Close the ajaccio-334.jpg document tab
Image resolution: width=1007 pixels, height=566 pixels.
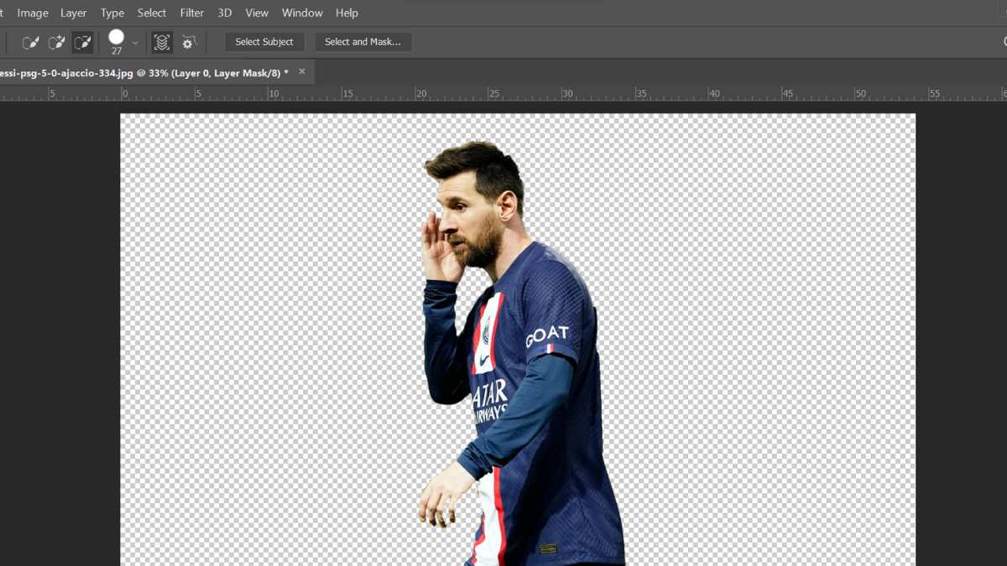coord(302,72)
